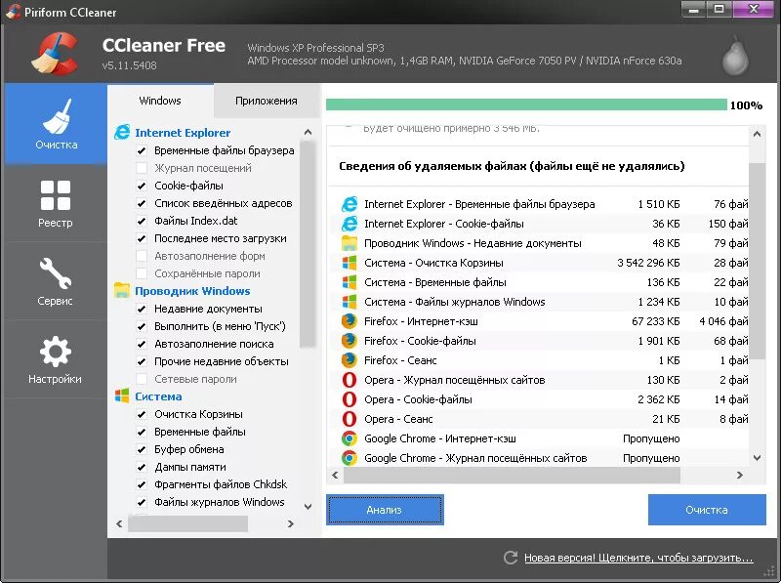The width and height of the screenshot is (781, 583).
Task: Click the results list vertical scrollbar thumb
Action: point(758,261)
